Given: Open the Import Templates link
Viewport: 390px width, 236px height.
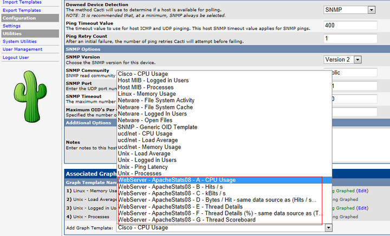Looking at the screenshot, I should (21, 3).
